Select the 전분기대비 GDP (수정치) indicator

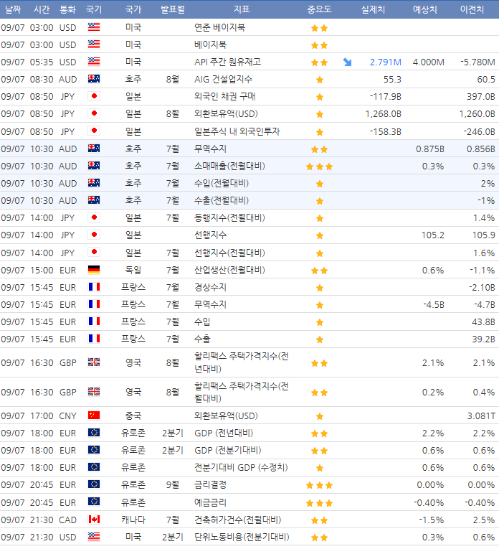point(241,467)
